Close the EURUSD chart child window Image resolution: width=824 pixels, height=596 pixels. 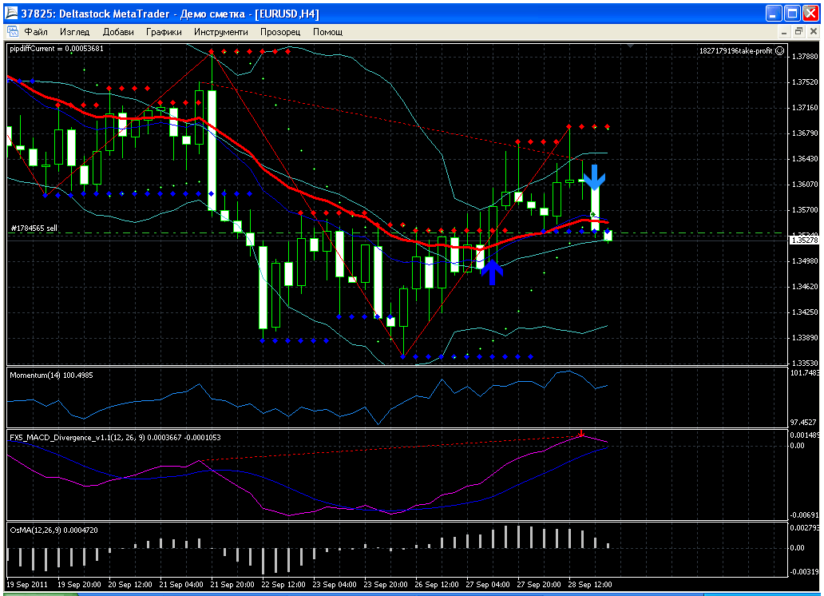coord(813,32)
